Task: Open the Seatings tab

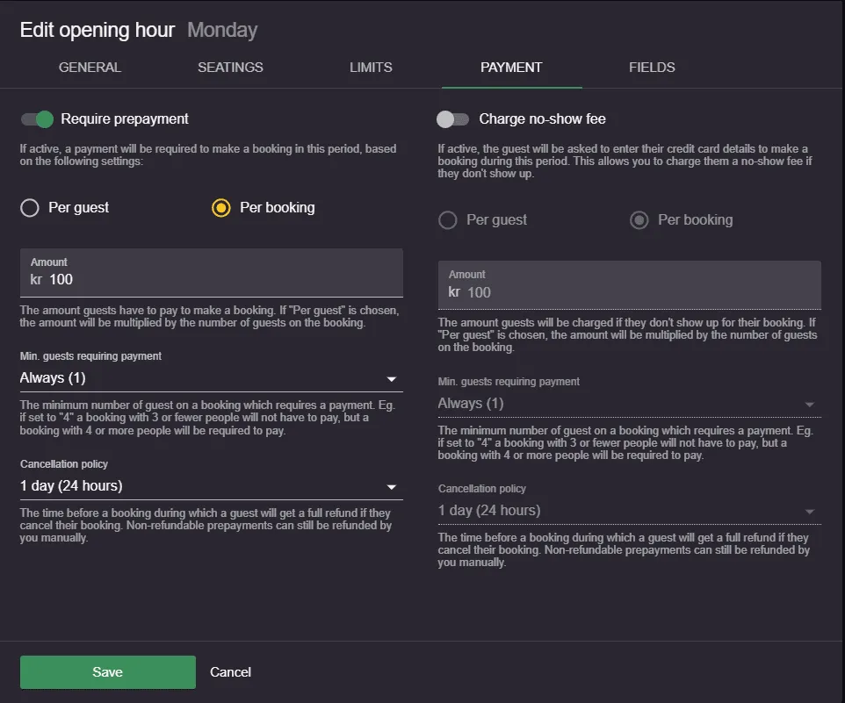Action: pyautogui.click(x=230, y=68)
